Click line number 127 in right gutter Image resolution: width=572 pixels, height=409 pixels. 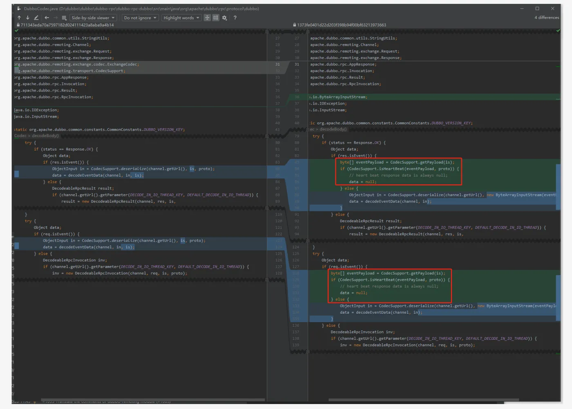point(296,267)
